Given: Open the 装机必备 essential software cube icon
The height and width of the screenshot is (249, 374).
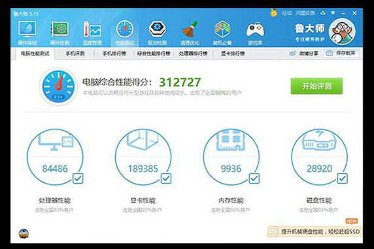Looking at the screenshot, I should pos(222,33).
